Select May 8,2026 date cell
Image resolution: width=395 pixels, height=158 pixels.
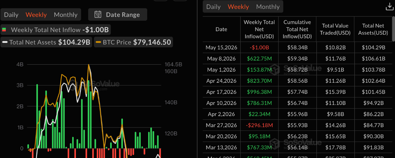click(221, 59)
